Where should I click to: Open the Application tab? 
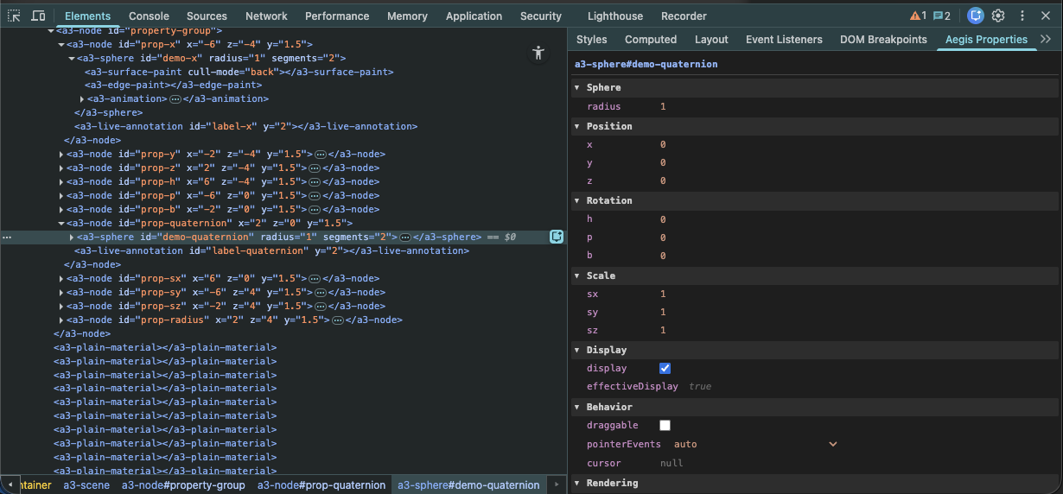click(x=474, y=16)
